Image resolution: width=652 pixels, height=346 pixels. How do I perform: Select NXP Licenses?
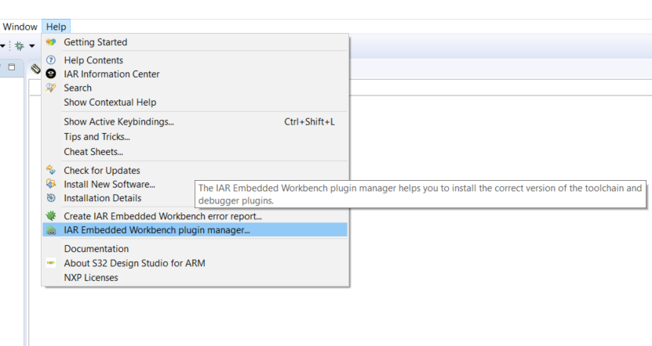tap(195, 278)
